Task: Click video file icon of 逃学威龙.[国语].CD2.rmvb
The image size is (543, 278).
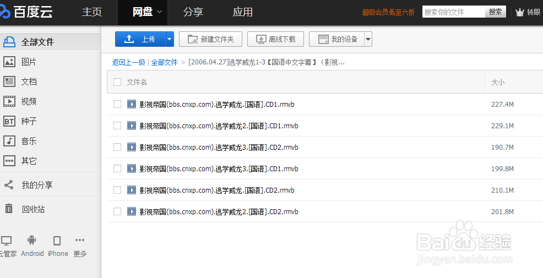Action: click(132, 190)
